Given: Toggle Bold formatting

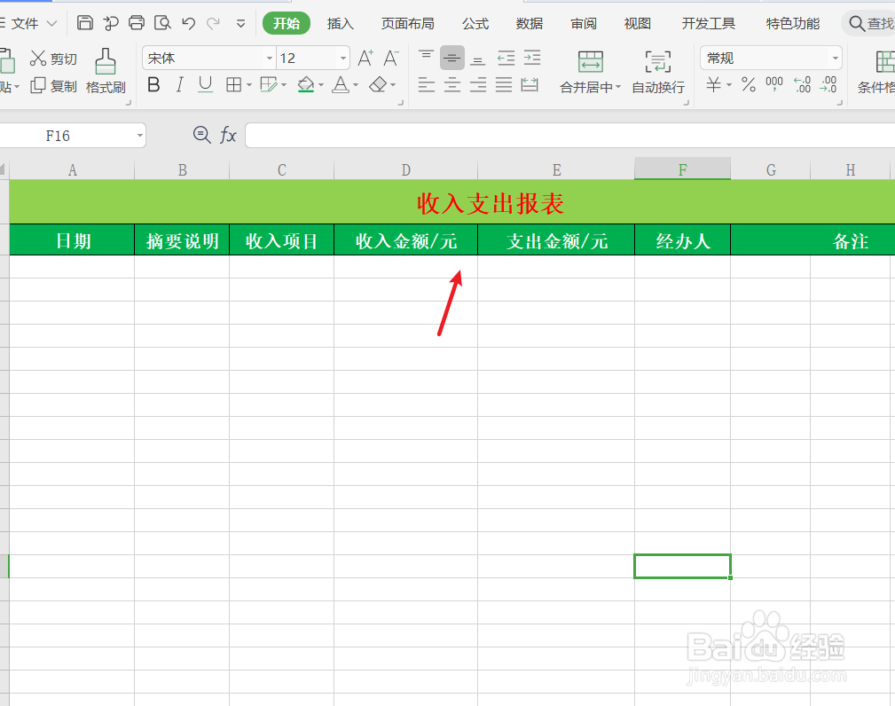Looking at the screenshot, I should pyautogui.click(x=153, y=85).
